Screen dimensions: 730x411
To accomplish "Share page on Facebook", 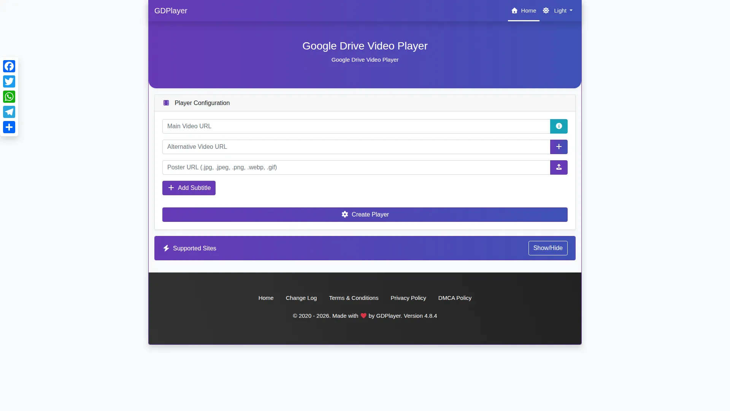I will tap(9, 66).
